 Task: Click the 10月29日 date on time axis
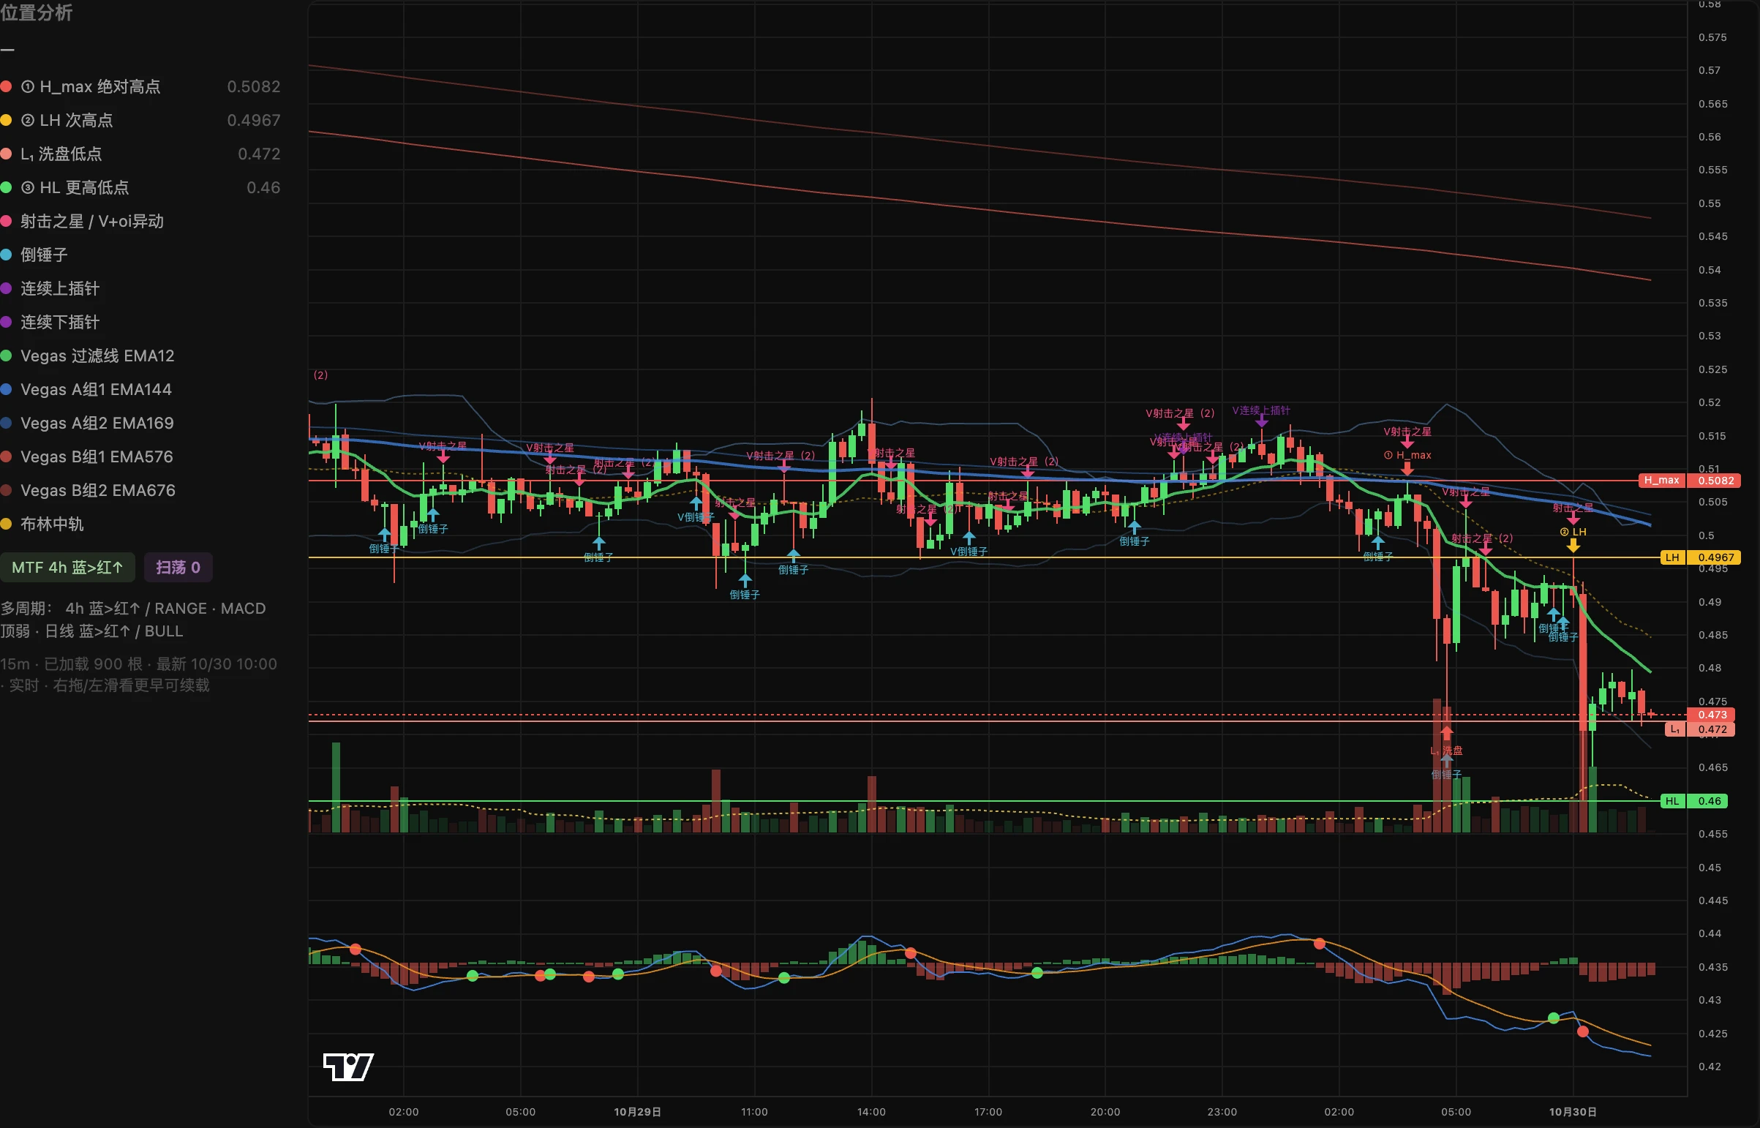click(x=637, y=1112)
